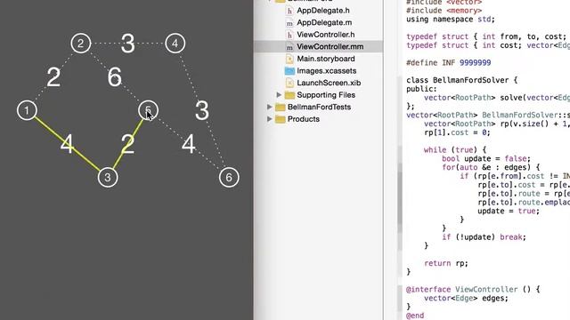
Task: Click the '@interface ViewController () {' line
Action: pyautogui.click(x=473, y=289)
